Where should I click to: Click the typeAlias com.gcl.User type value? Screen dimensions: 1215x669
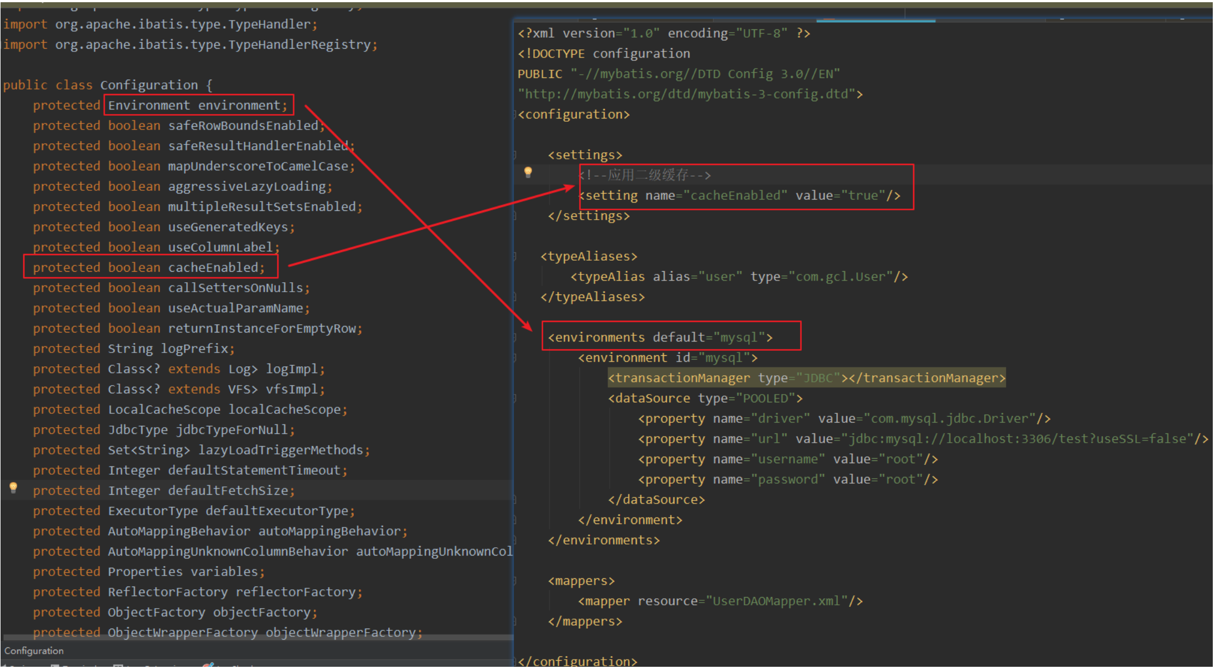[841, 277]
